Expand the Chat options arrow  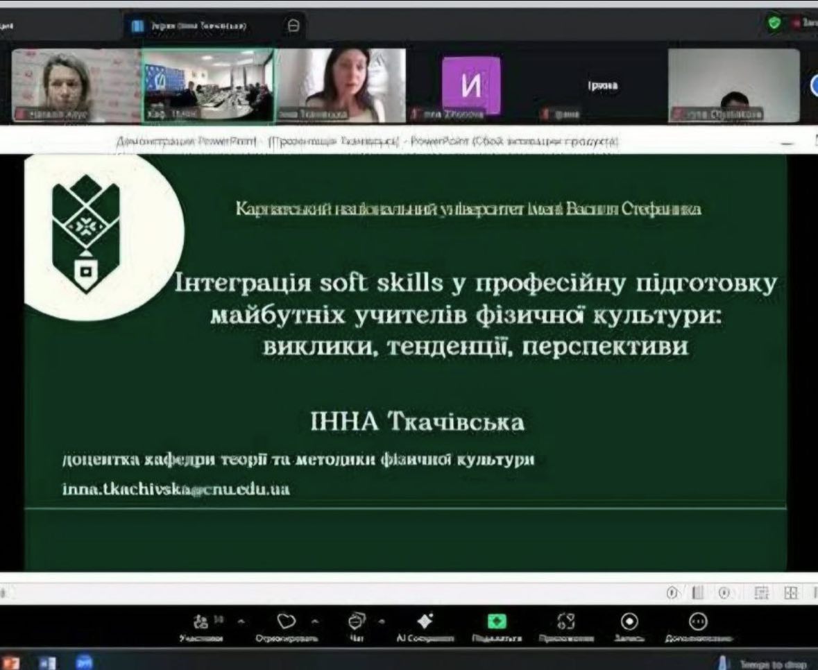click(x=381, y=621)
